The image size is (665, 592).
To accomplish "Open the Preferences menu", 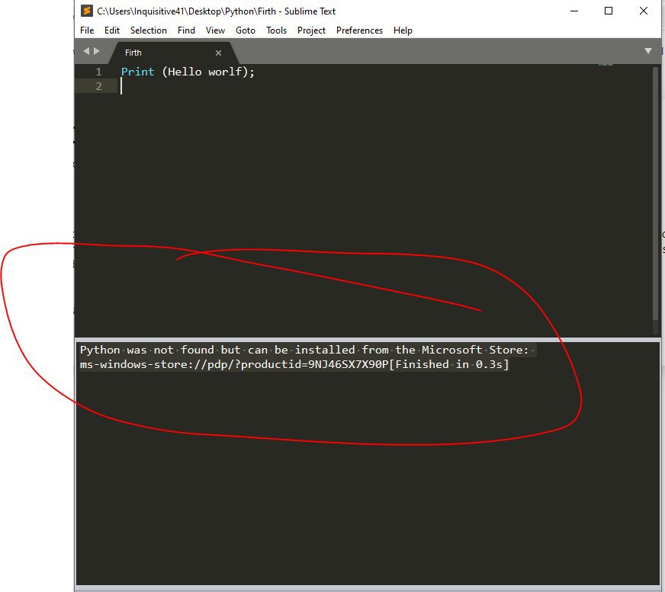I will (359, 30).
